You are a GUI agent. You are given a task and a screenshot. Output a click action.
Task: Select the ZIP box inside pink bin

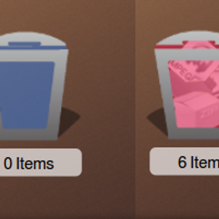pyautogui.click(x=199, y=109)
